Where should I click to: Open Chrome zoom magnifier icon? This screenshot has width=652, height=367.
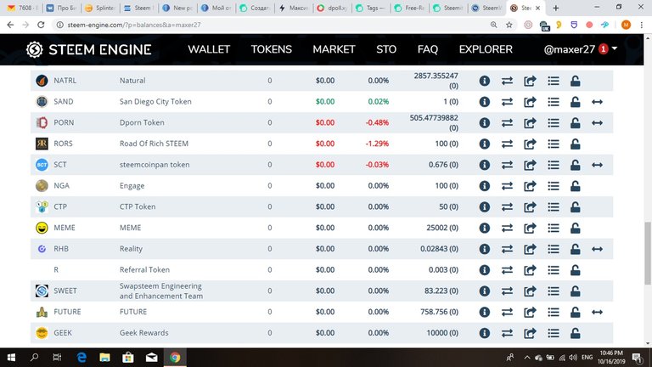click(493, 25)
